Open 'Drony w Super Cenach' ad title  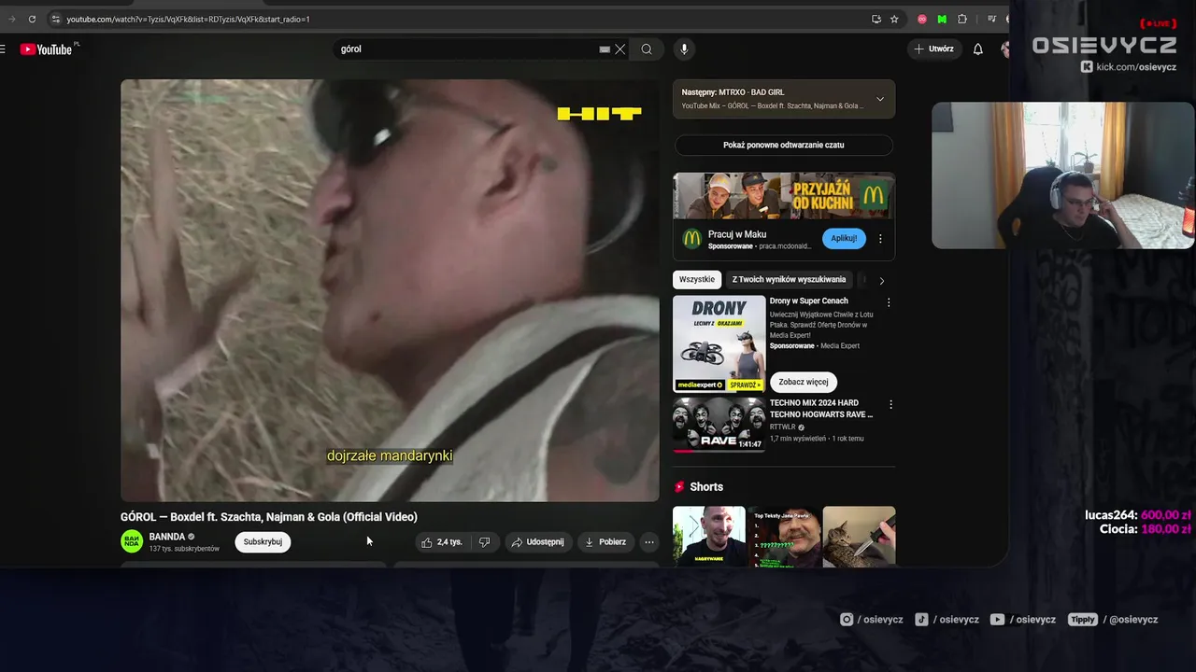[809, 301]
